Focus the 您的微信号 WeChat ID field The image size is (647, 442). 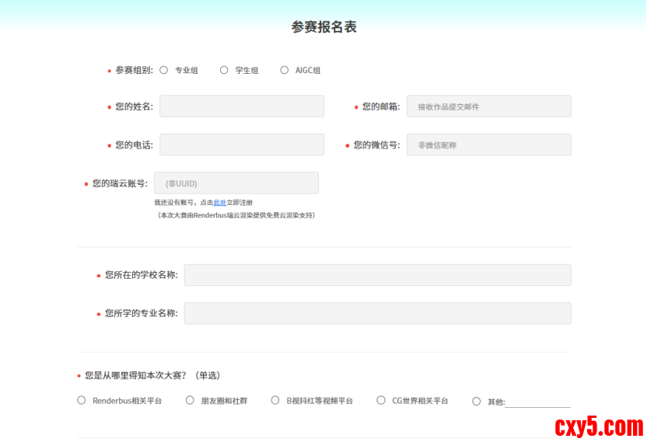click(x=488, y=144)
